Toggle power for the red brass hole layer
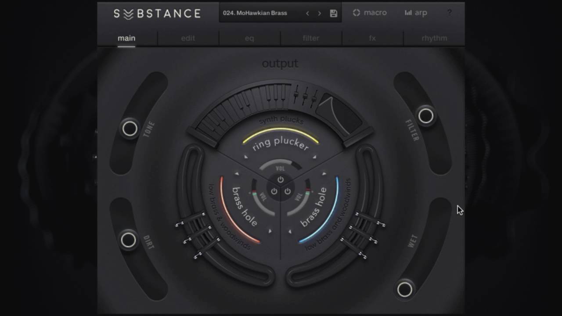The image size is (562, 316). [x=274, y=191]
